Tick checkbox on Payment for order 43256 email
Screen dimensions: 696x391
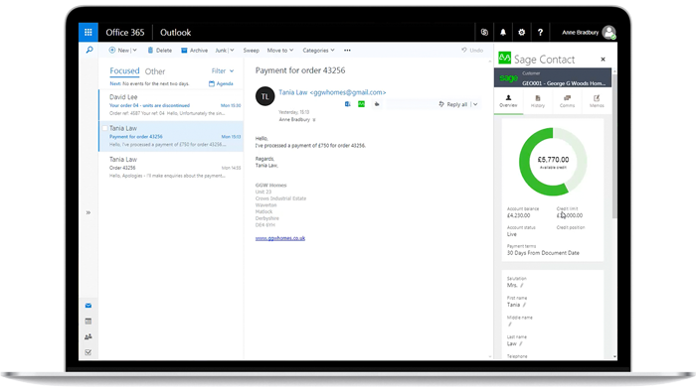(x=104, y=128)
